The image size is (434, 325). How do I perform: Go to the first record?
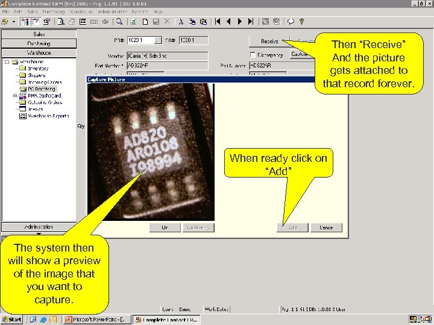(x=218, y=22)
